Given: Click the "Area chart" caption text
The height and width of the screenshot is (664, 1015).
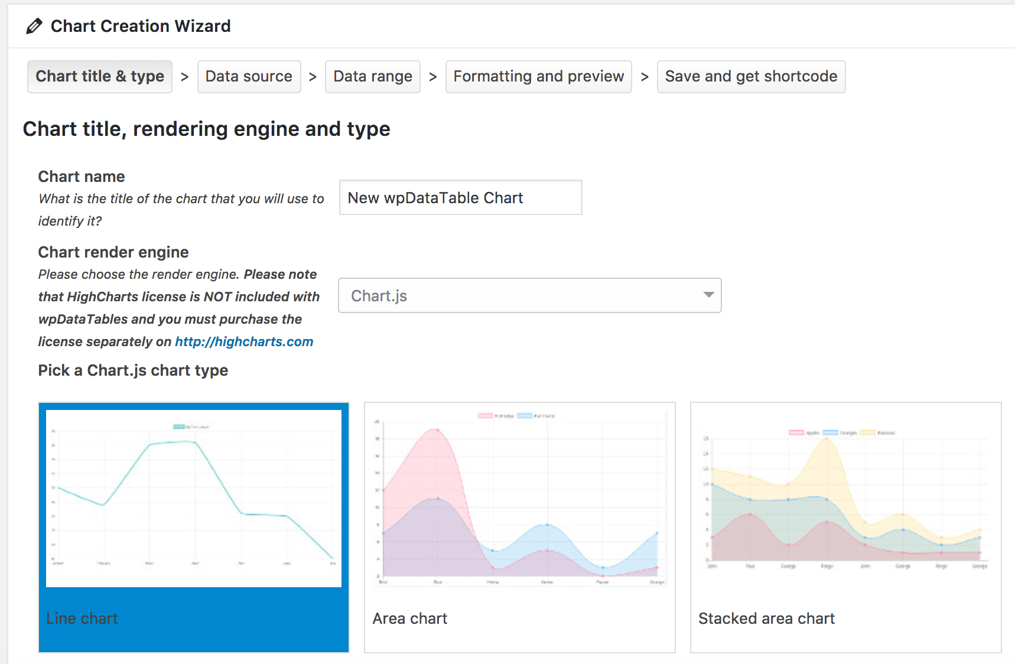Looking at the screenshot, I should point(410,619).
